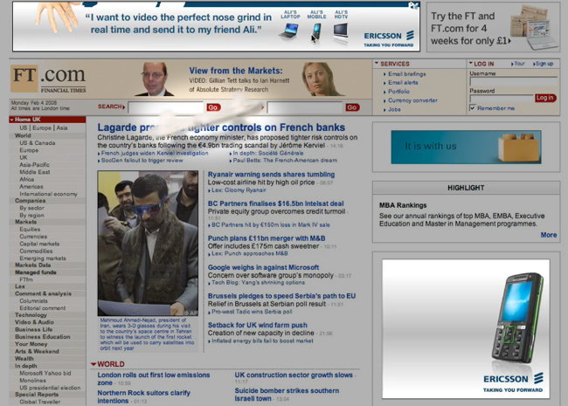
Task: Switch to Asia edition link
Action: tap(61, 127)
